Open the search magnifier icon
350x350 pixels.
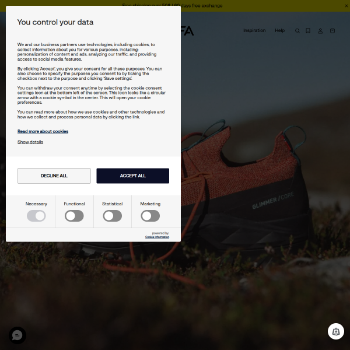pos(297,31)
